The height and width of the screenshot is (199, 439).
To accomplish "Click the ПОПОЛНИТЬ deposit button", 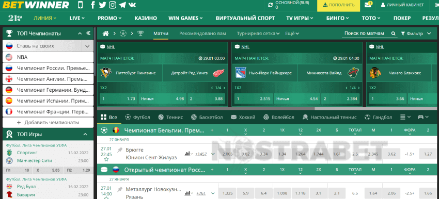I will point(338,5).
